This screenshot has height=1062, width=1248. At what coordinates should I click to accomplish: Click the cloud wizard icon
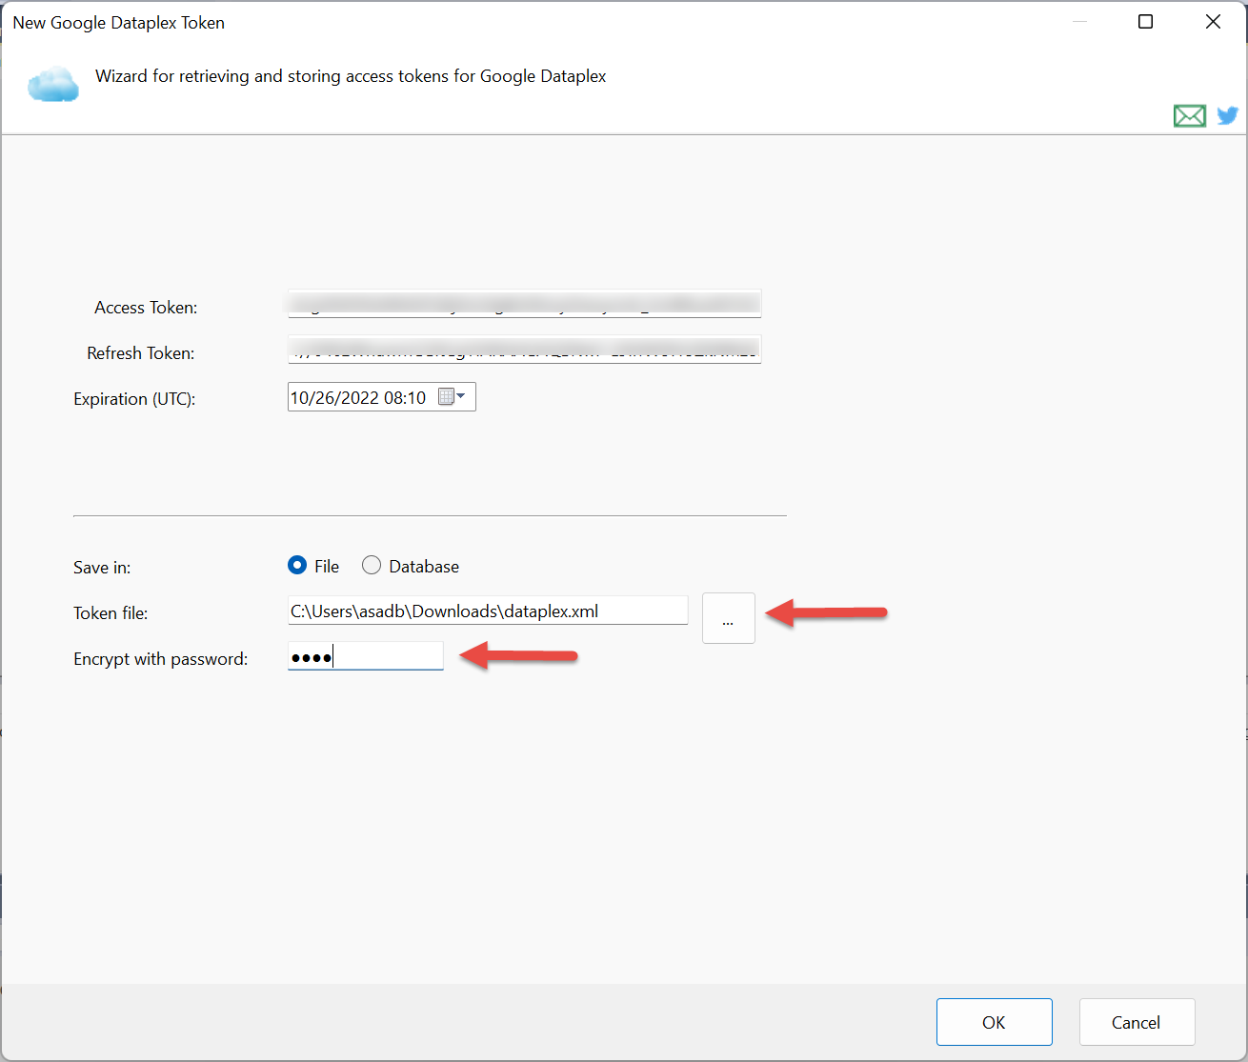click(53, 84)
